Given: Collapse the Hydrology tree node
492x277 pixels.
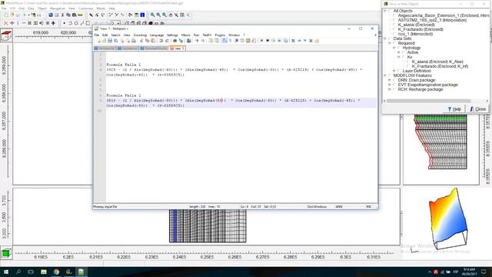Looking at the screenshot, I should coord(394,48).
